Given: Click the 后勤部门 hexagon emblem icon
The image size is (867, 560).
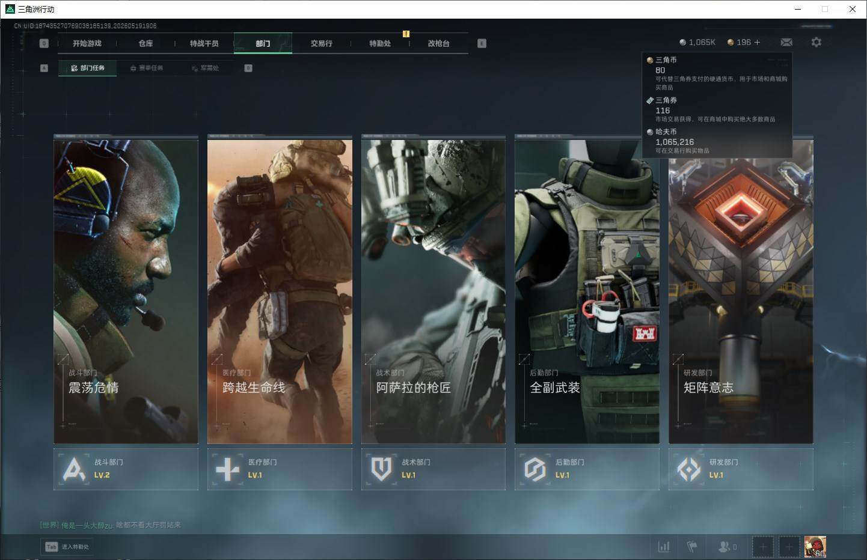Looking at the screenshot, I should (x=535, y=469).
